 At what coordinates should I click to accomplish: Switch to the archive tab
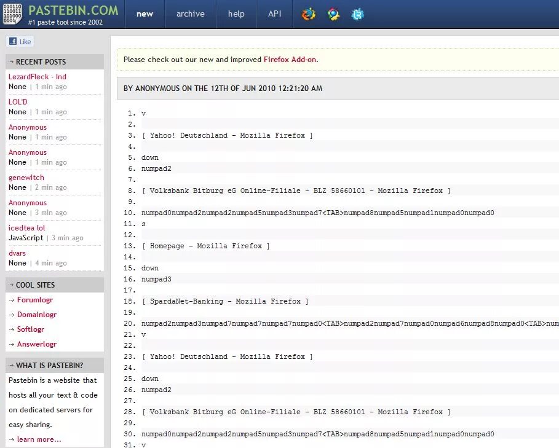tap(190, 14)
